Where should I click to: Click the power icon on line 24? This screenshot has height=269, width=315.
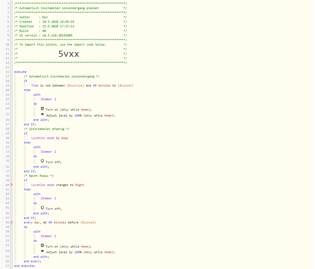coord(42,109)
